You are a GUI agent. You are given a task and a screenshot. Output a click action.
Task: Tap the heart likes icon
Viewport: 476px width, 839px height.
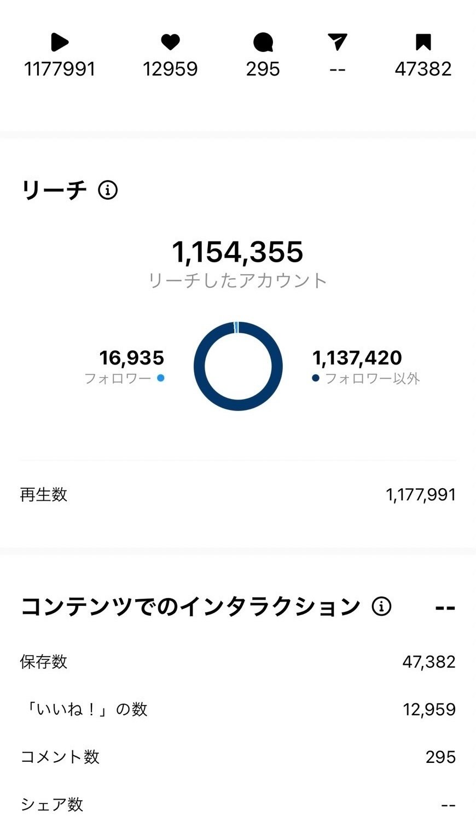point(170,42)
